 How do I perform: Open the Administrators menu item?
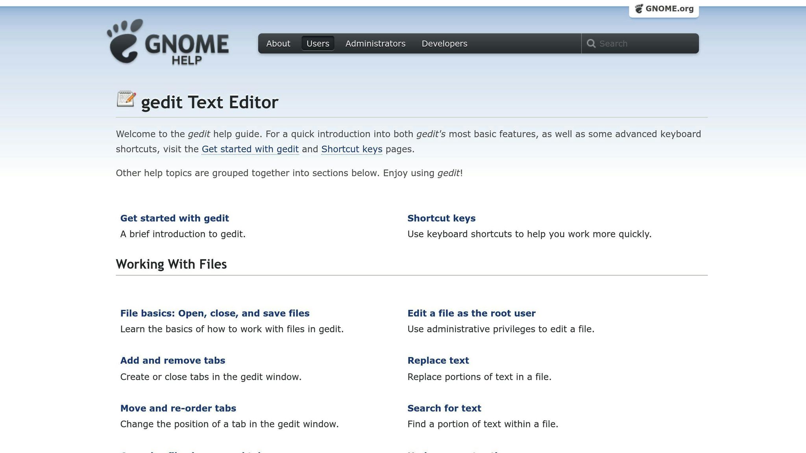coord(375,44)
